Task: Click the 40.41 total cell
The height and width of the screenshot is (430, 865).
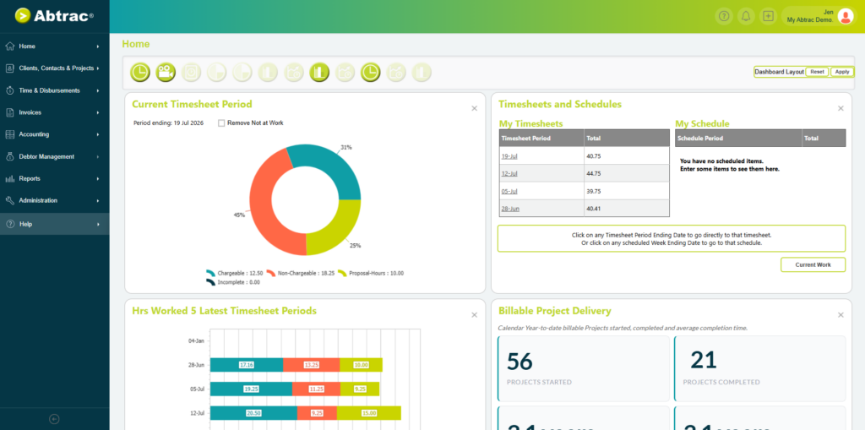Action: [627, 209]
